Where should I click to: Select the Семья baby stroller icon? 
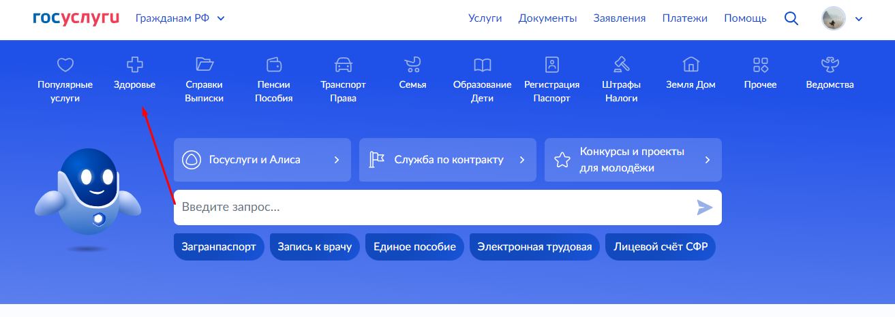413,65
